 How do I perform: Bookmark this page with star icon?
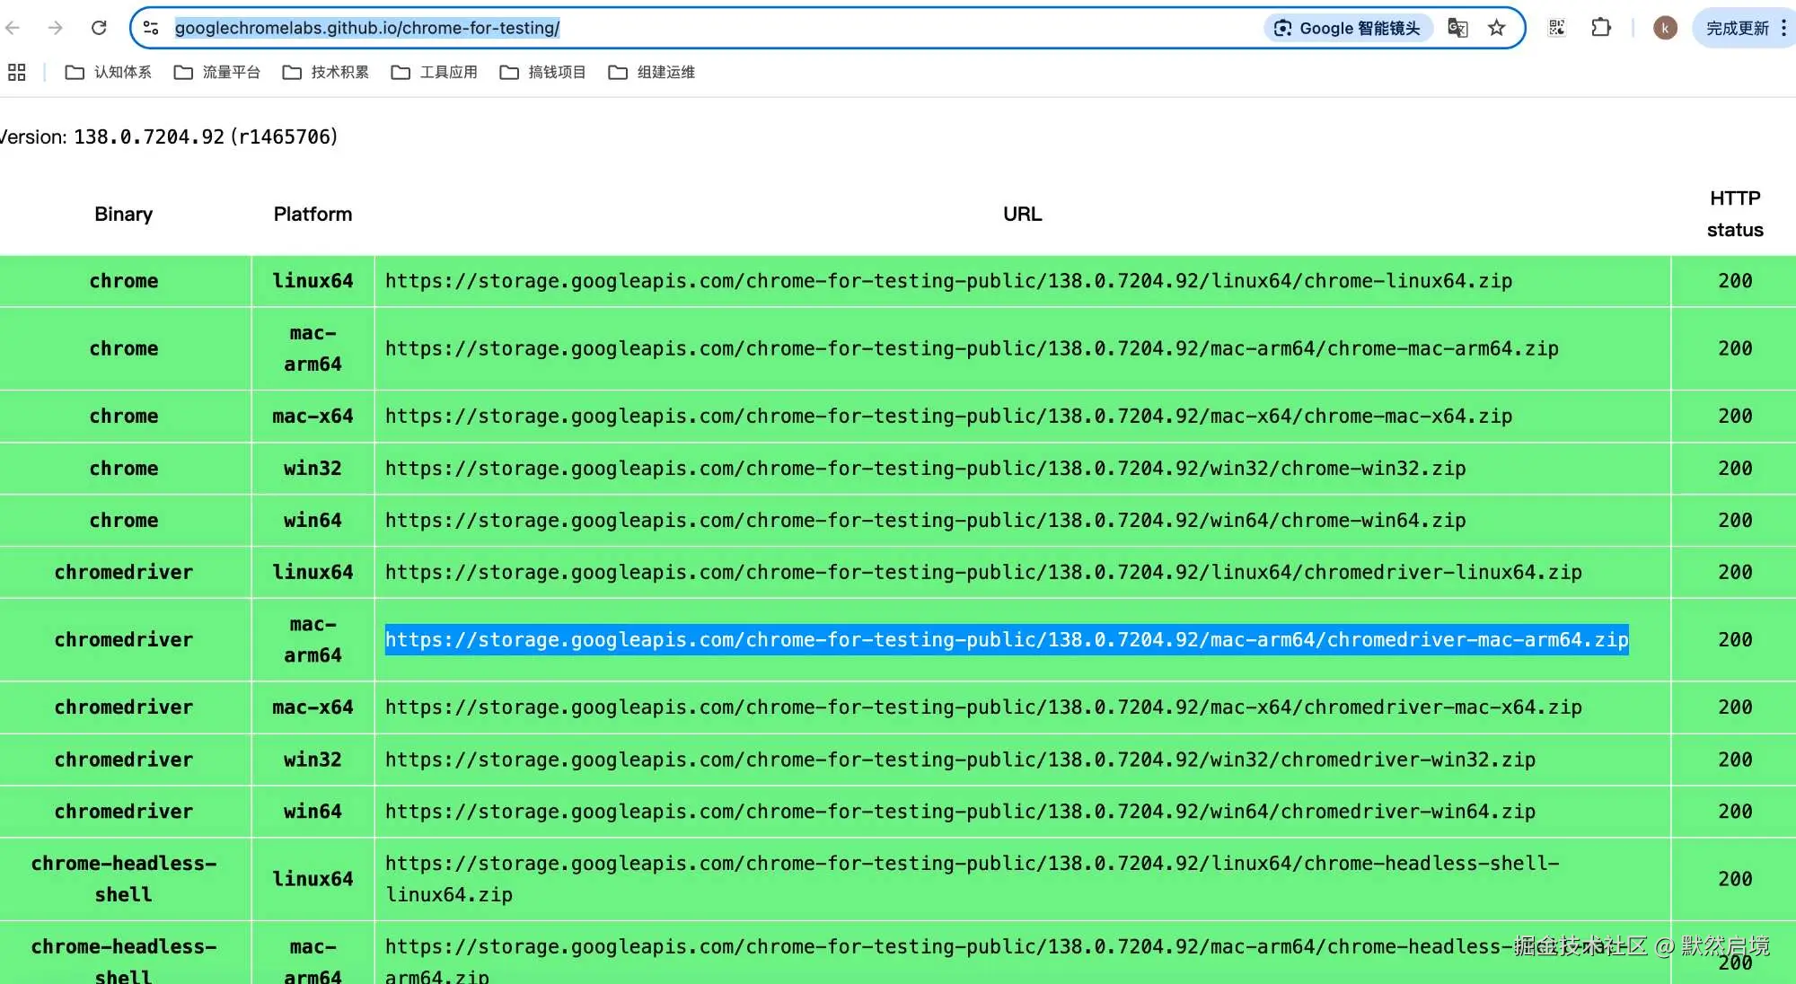click(x=1496, y=28)
